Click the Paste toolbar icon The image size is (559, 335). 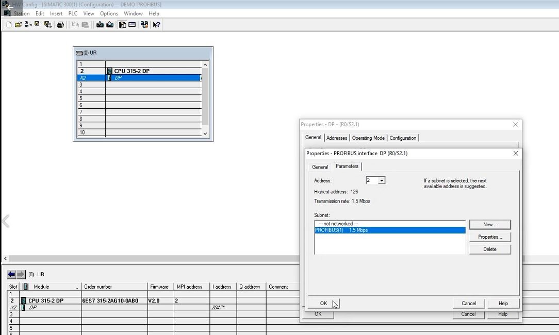(85, 25)
